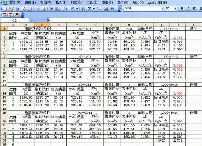Expand the PDF toolbar options chevron
The image size is (202, 146).
coord(23,15)
